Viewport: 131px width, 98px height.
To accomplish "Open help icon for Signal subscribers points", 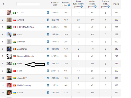I will click(x=81, y=7).
